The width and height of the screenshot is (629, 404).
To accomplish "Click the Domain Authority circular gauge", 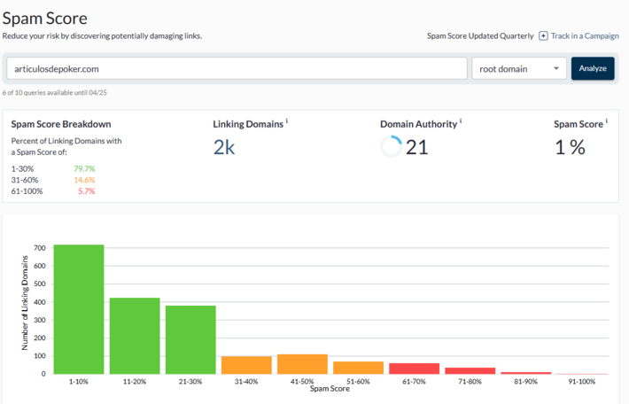I will click(x=391, y=146).
